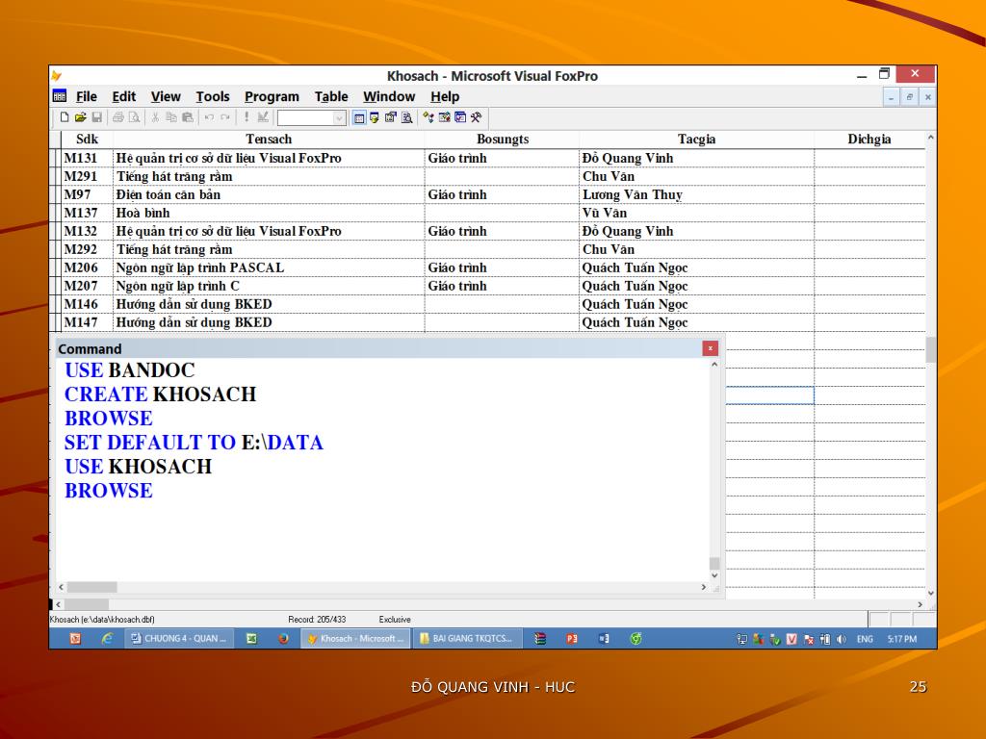Screen dimensions: 986x739
Task: Open the database combo box in toolbar
Action: [x=312, y=117]
